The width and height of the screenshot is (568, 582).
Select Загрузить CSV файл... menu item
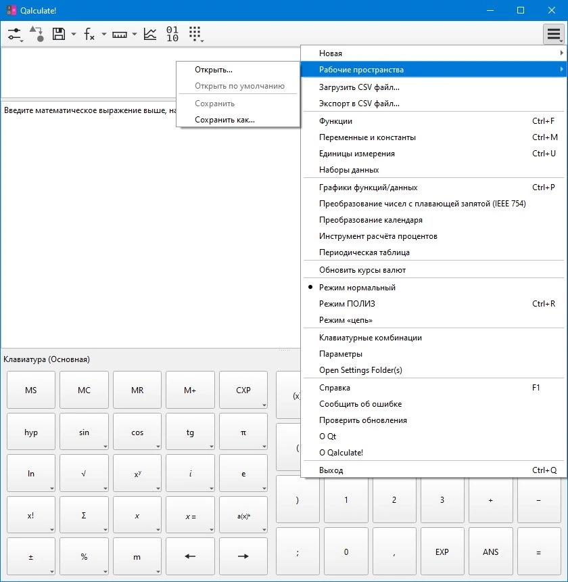tap(433, 87)
